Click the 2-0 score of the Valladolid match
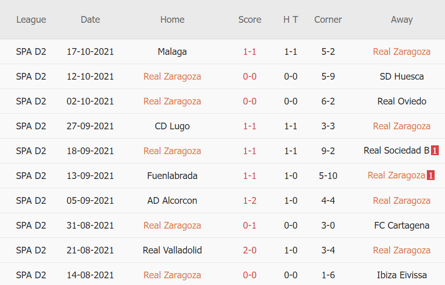The image size is (445, 285). click(x=250, y=250)
